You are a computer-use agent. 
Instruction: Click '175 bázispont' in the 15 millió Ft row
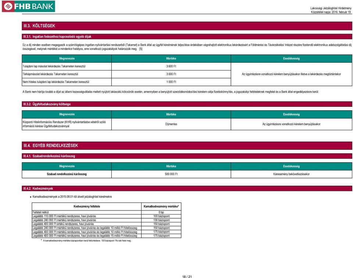[x=161, y=236]
